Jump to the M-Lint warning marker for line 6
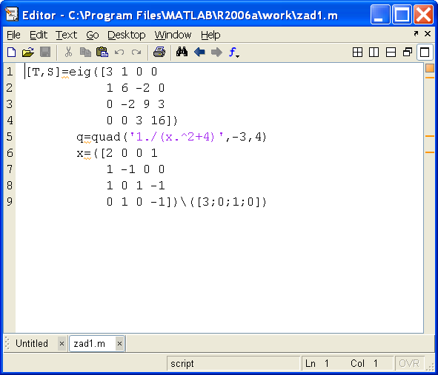Screen dimensions: 438x375 point(430,152)
